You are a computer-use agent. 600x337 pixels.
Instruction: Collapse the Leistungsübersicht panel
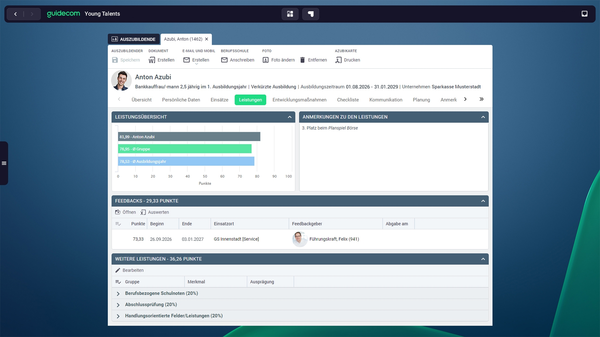pyautogui.click(x=290, y=117)
